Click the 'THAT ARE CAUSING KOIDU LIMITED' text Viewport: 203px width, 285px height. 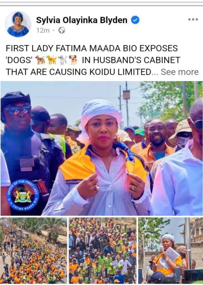click(78, 72)
